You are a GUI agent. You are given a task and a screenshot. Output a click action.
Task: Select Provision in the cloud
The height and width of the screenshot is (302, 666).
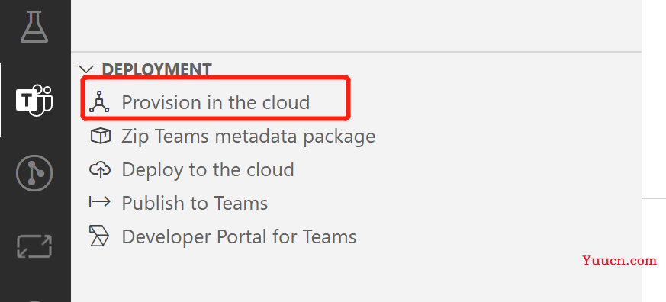[x=216, y=102]
